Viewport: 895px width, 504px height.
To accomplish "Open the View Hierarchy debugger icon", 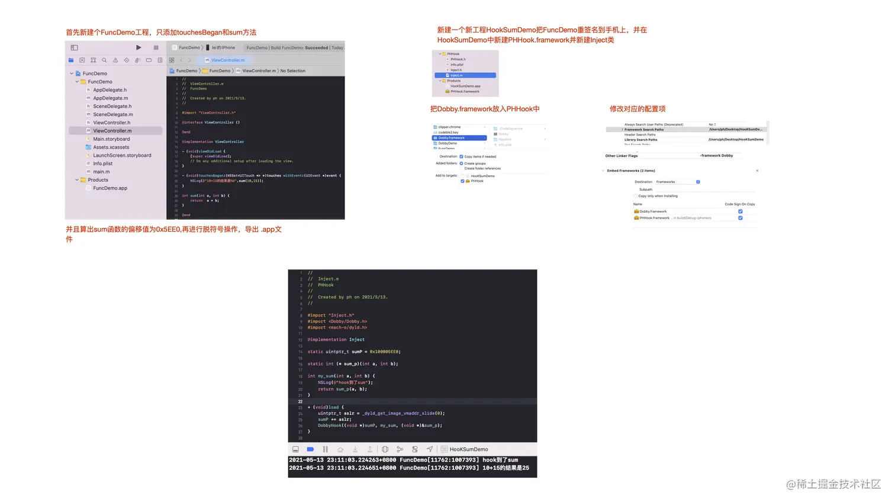I will [x=385, y=449].
